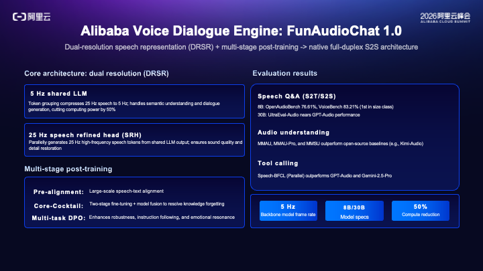Select the Speech Q&A (S2T/S2S) heading
The image size is (483, 271).
pos(297,96)
